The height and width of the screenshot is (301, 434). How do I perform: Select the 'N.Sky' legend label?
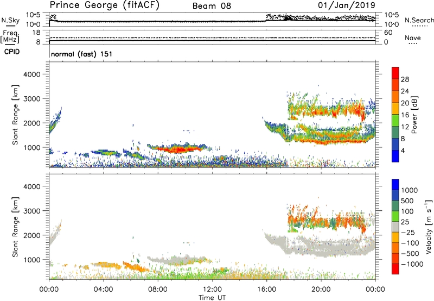(x=10, y=20)
